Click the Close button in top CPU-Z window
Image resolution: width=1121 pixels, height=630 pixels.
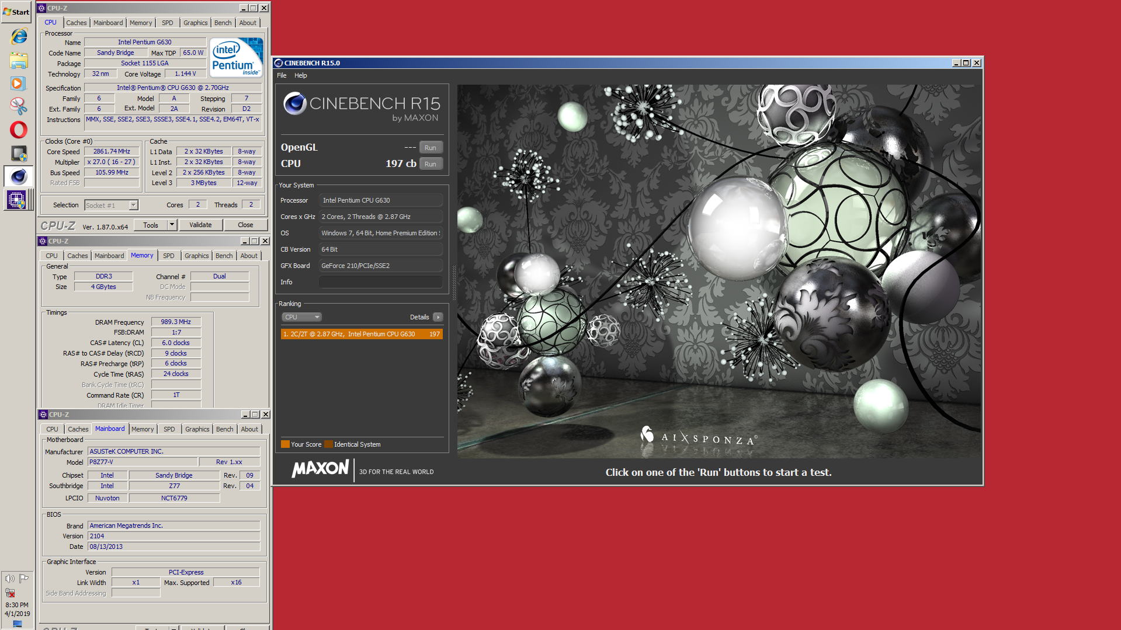245,225
